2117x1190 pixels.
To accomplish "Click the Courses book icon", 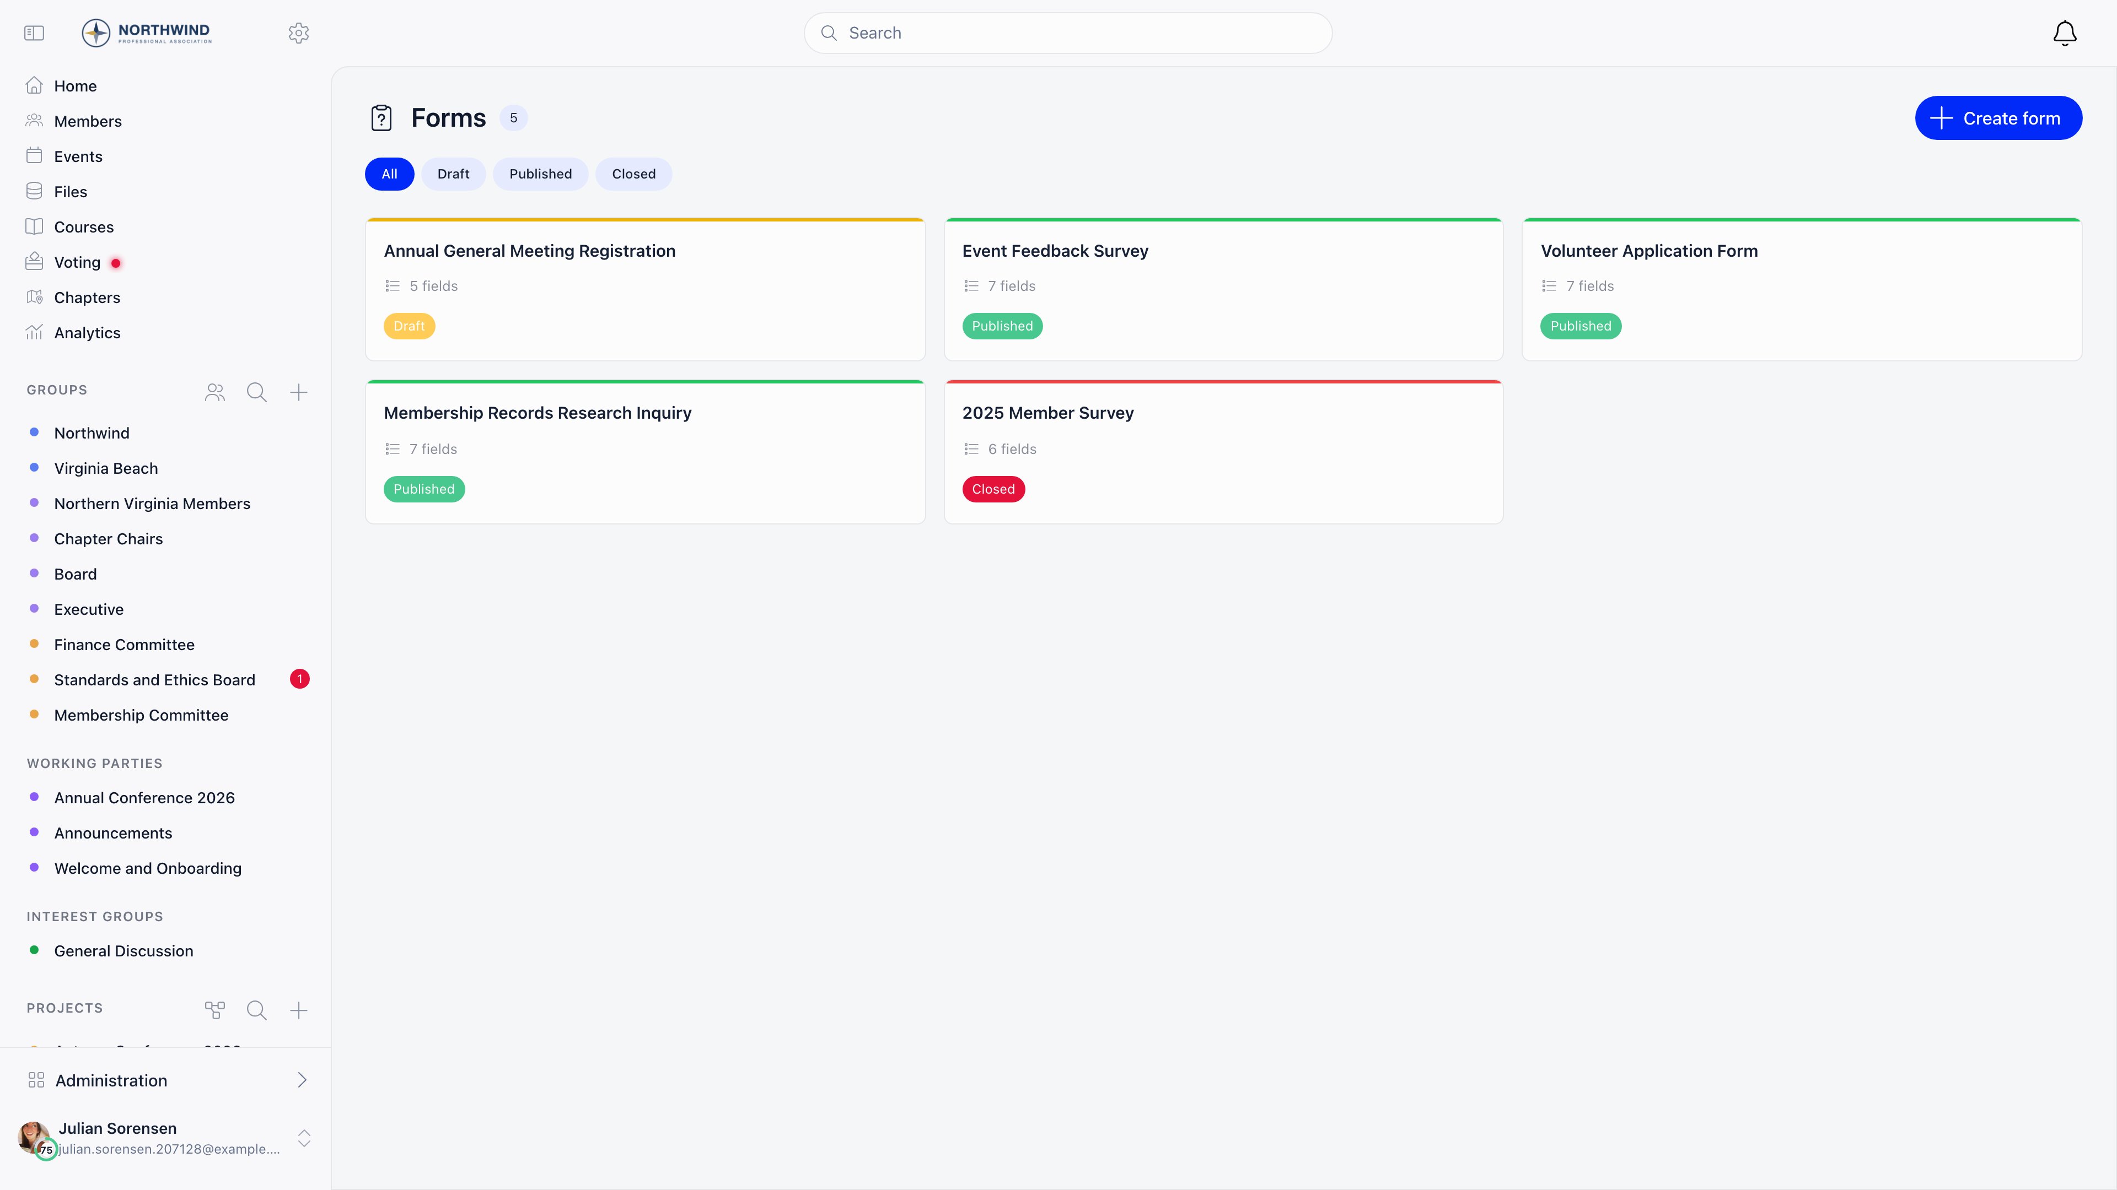I will point(34,226).
